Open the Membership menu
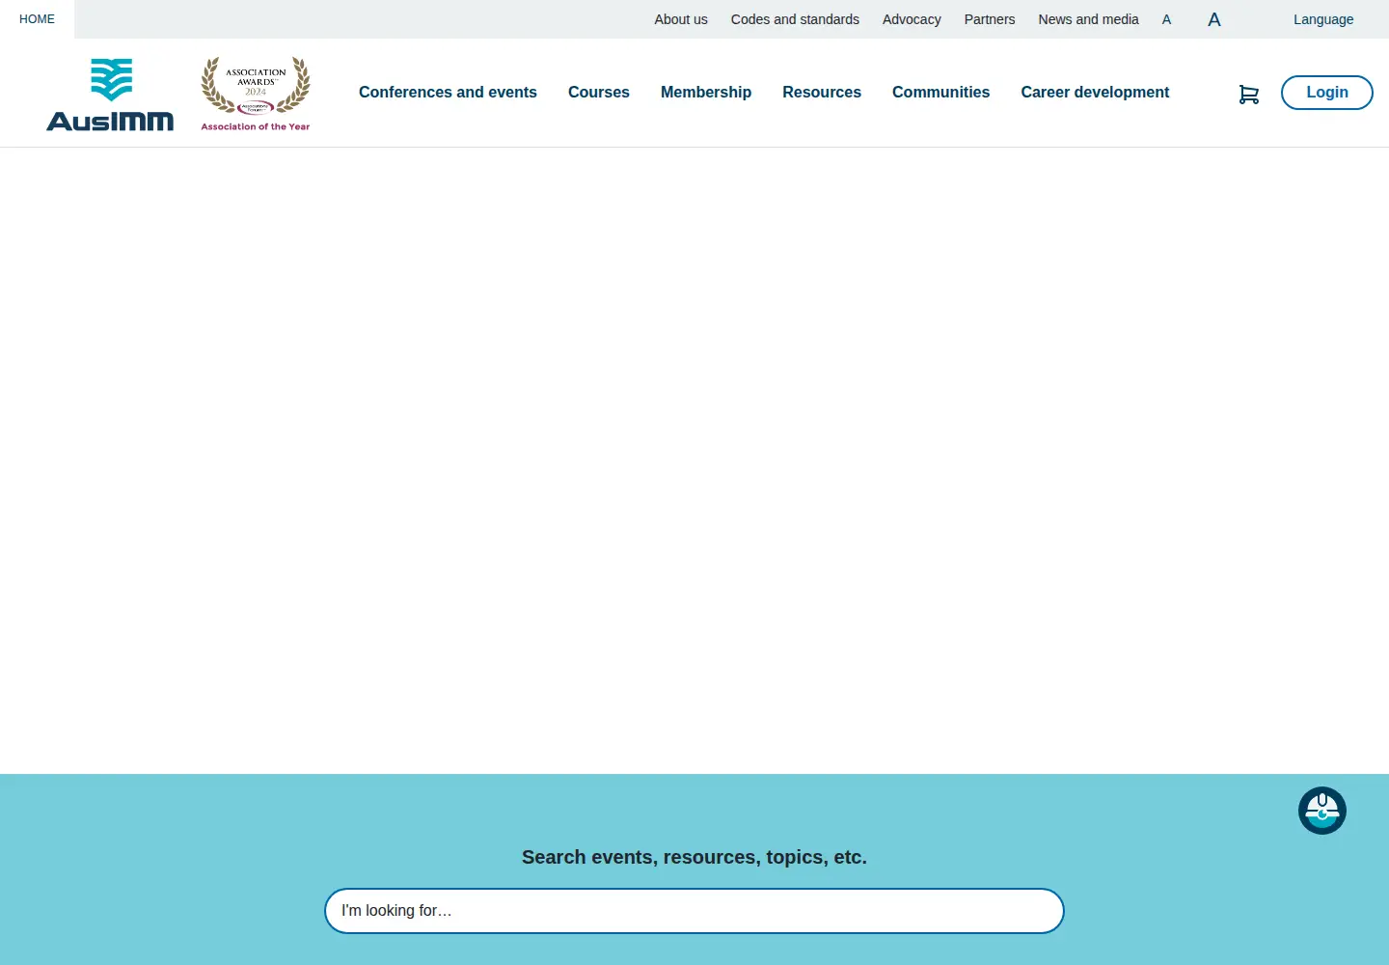Screen dimensions: 1389x965 point(706,93)
